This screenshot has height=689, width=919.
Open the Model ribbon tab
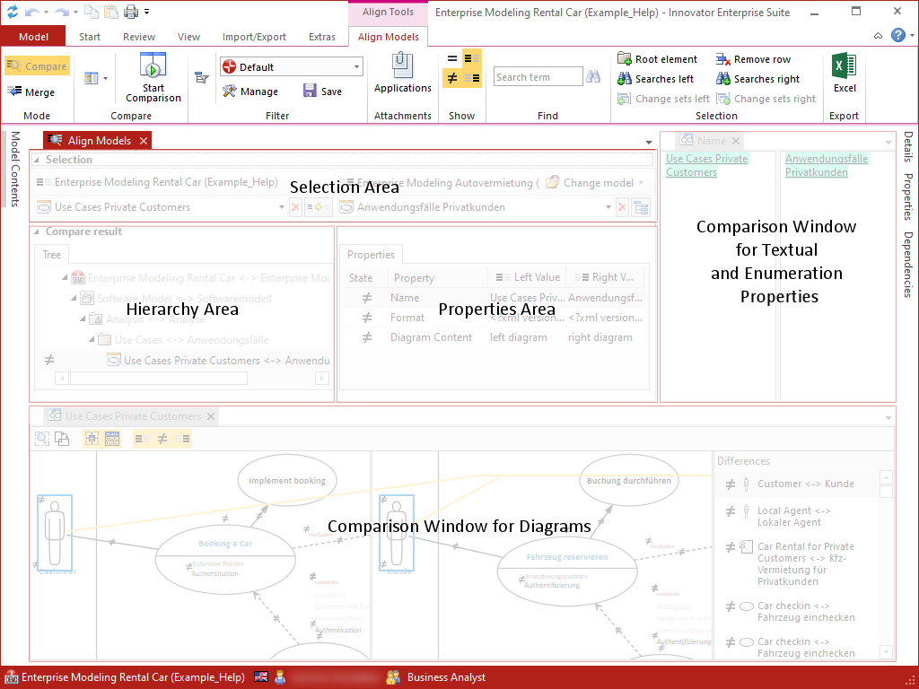33,36
